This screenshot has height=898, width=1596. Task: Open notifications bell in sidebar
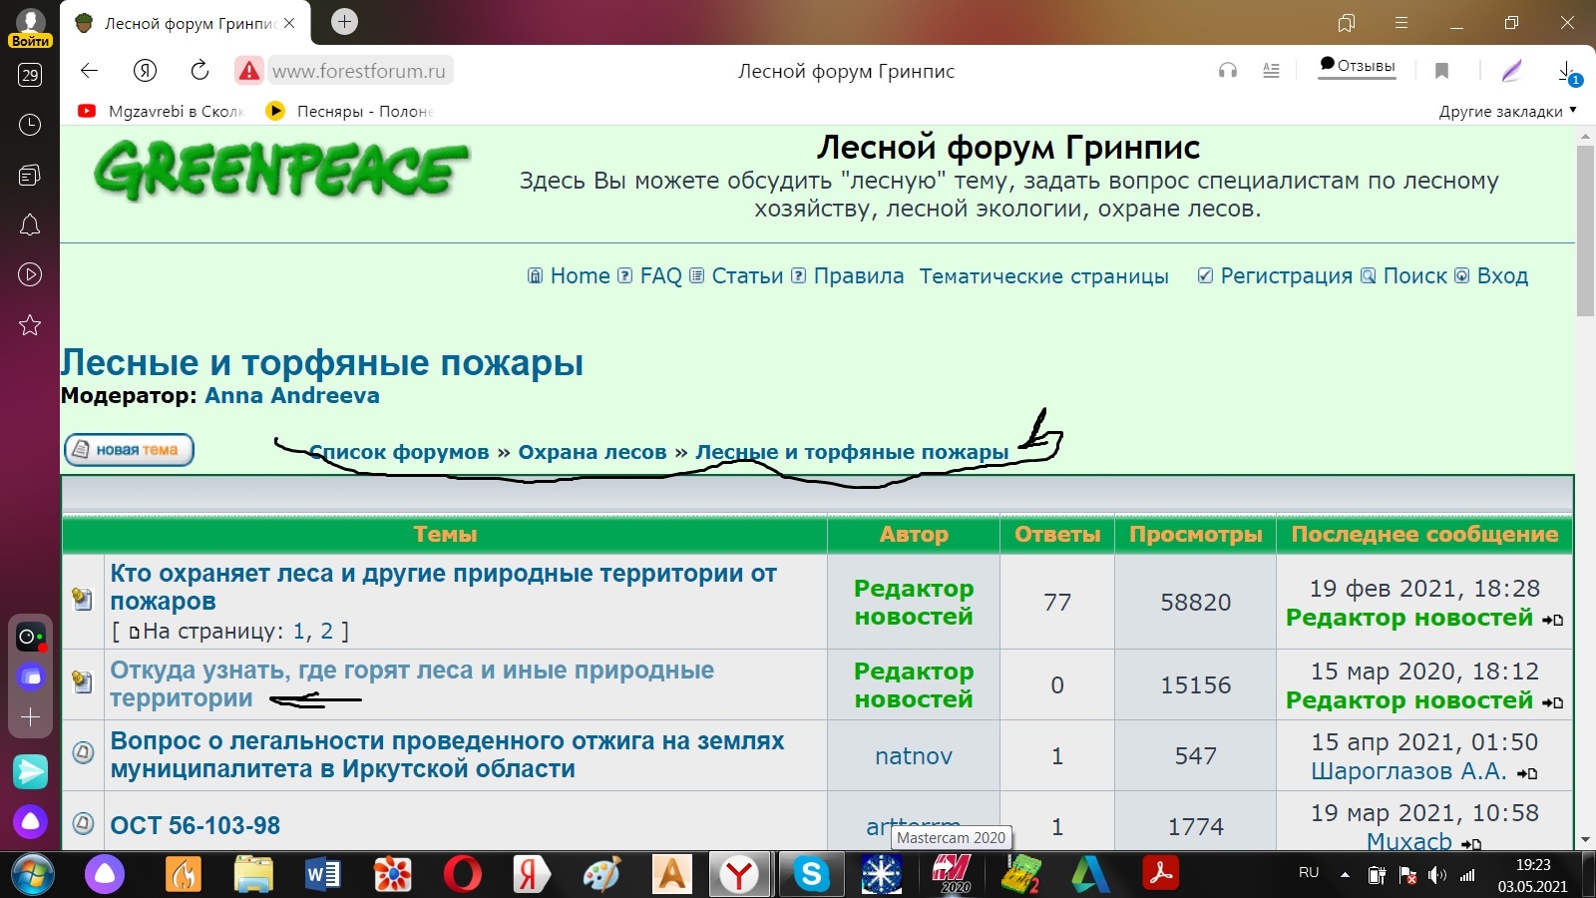(x=30, y=224)
